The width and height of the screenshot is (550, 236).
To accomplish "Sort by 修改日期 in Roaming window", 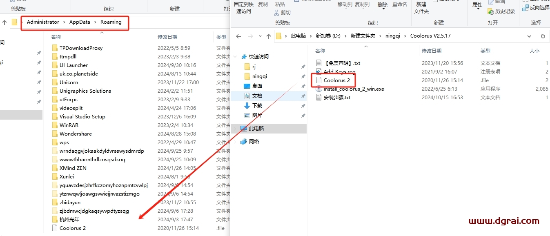I will coord(167,37).
